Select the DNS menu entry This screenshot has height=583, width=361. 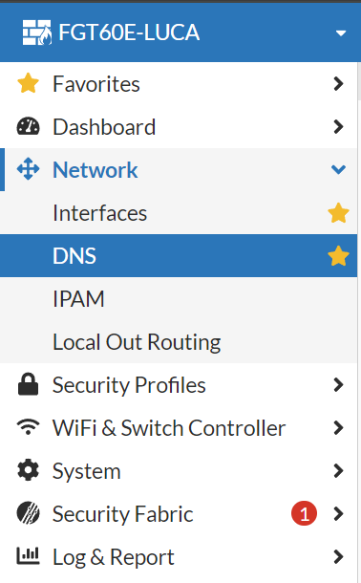179,256
